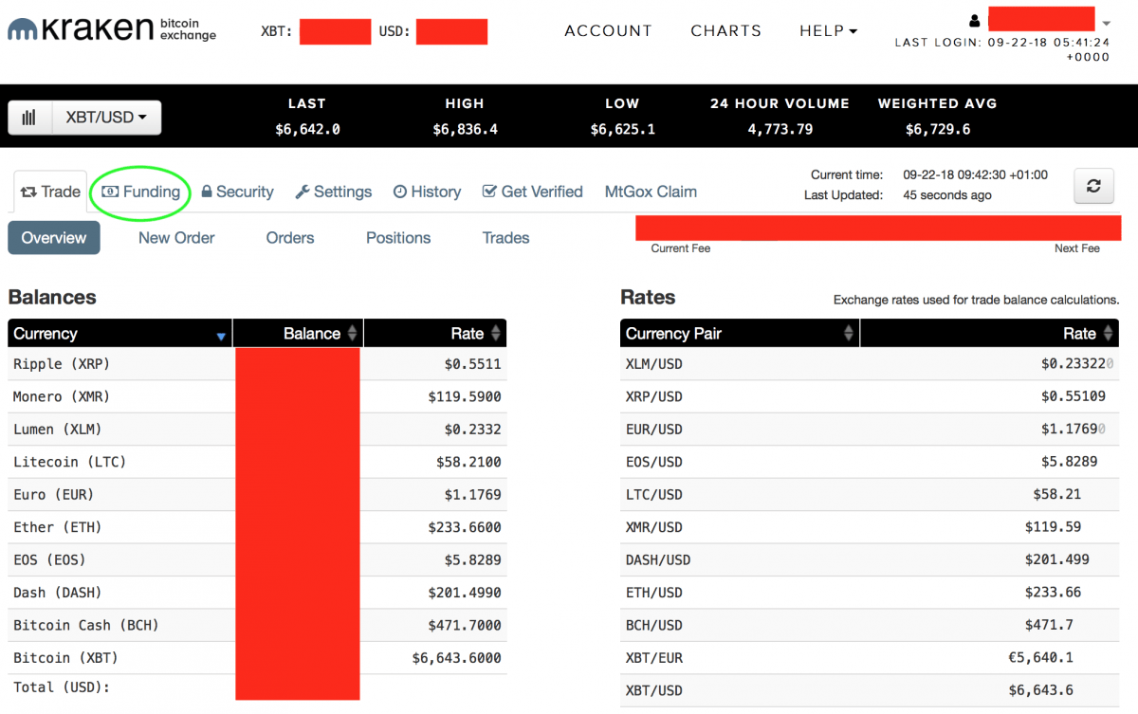Click the Dash (DASH) row
The image size is (1138, 714).
(x=257, y=593)
